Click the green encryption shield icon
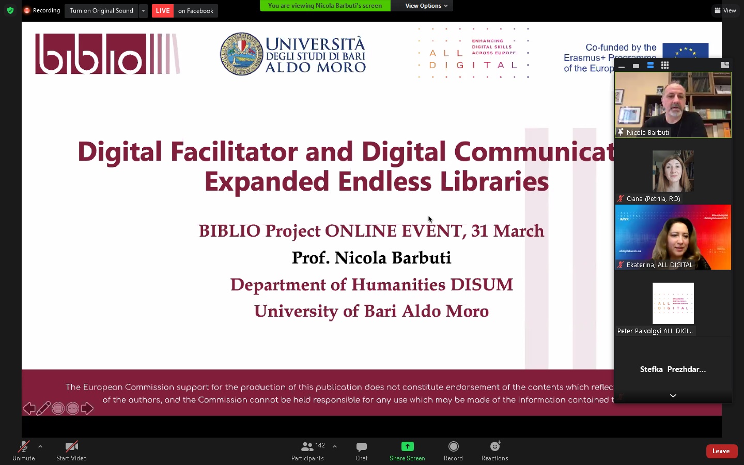This screenshot has height=465, width=744. click(10, 10)
